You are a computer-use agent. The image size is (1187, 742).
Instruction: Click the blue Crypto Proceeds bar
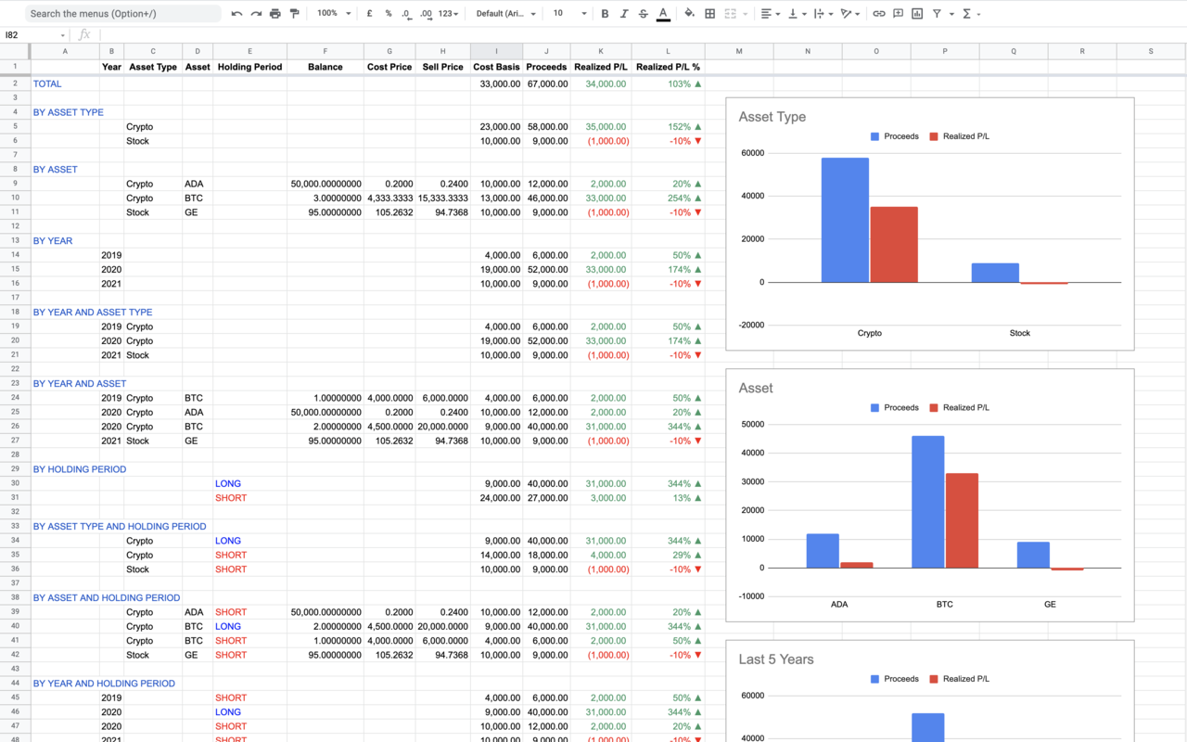coord(845,220)
